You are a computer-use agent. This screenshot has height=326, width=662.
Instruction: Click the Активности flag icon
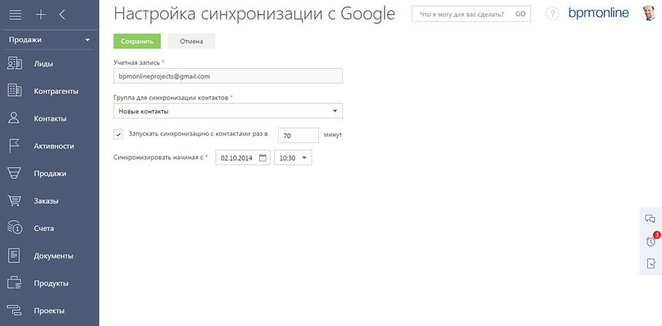click(x=15, y=146)
